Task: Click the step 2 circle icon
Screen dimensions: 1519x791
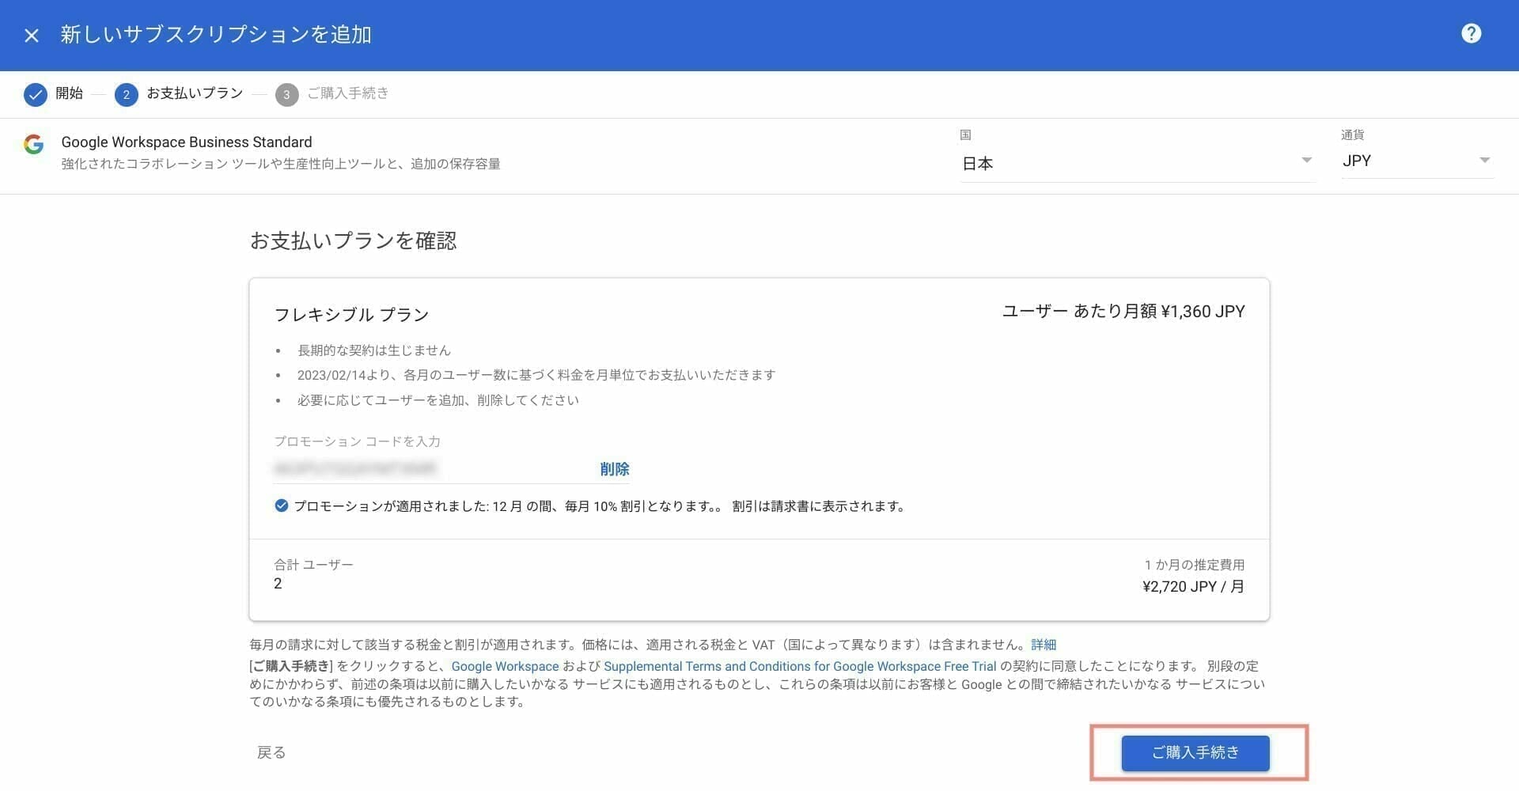Action: 126,95
